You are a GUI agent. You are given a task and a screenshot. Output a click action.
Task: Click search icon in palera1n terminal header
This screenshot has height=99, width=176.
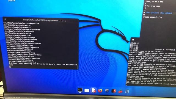click(x=62, y=21)
